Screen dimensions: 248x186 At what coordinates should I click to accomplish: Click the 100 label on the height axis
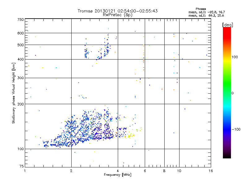click(x=20, y=149)
